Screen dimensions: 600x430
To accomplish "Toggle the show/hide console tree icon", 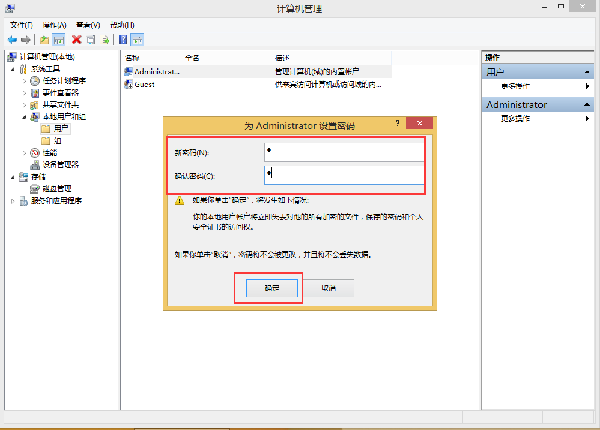I will [58, 40].
